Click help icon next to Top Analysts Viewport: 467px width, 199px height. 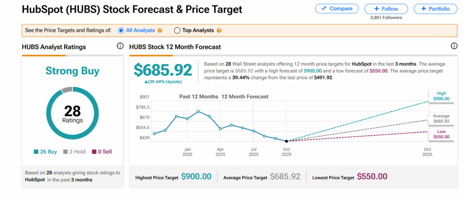click(x=219, y=31)
